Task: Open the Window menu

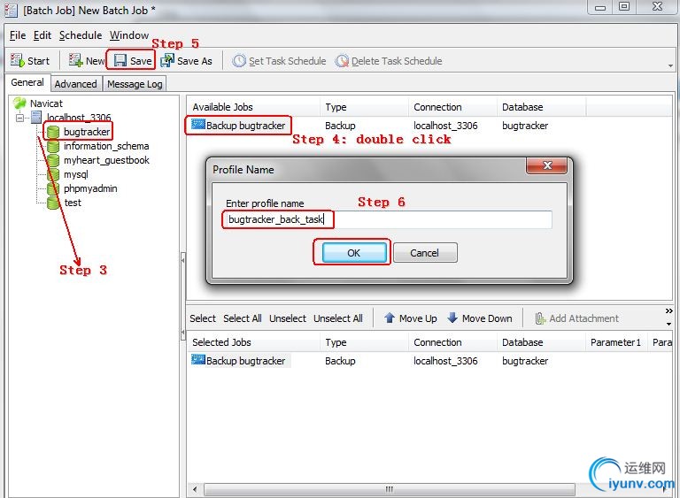Action: [x=129, y=35]
